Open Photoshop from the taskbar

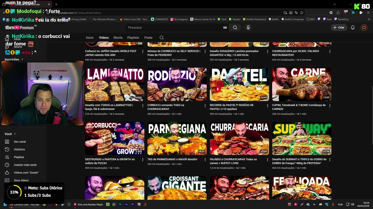pyautogui.click(x=120, y=204)
